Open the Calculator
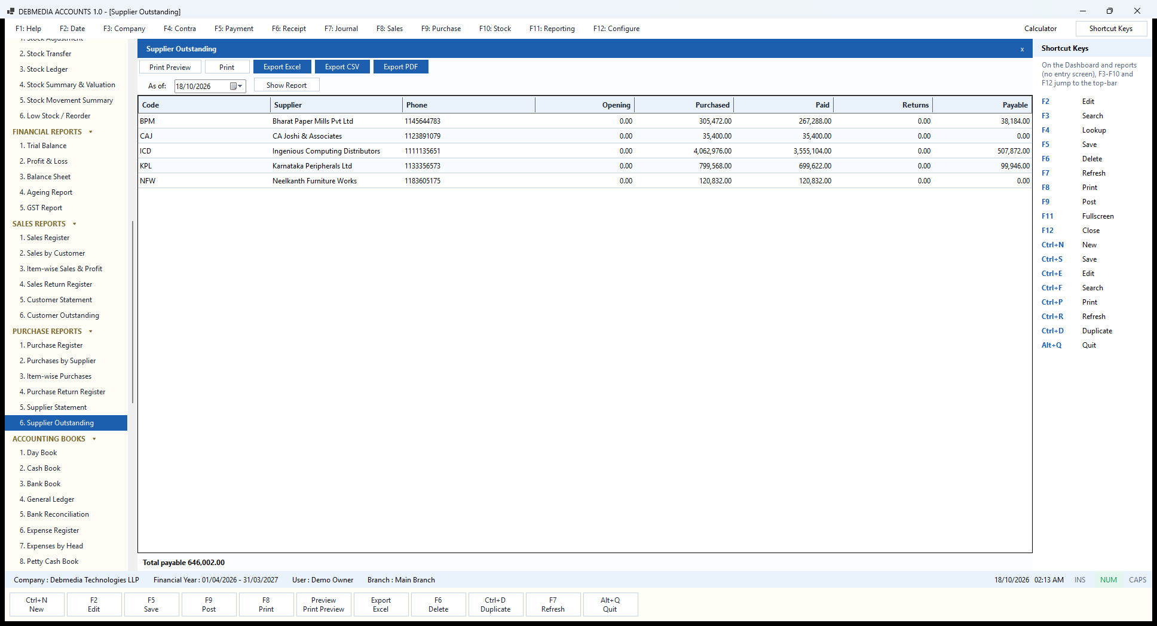1157x626 pixels. [x=1040, y=29]
